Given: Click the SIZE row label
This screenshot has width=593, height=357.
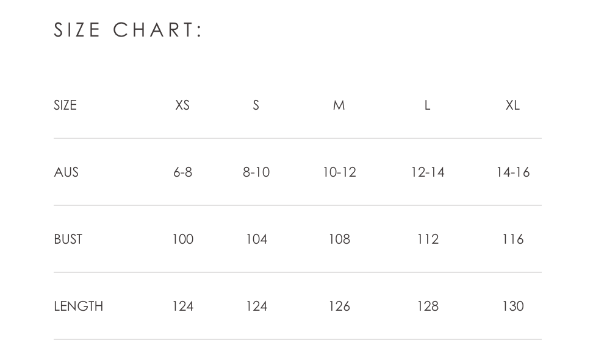Looking at the screenshot, I should (x=65, y=105).
